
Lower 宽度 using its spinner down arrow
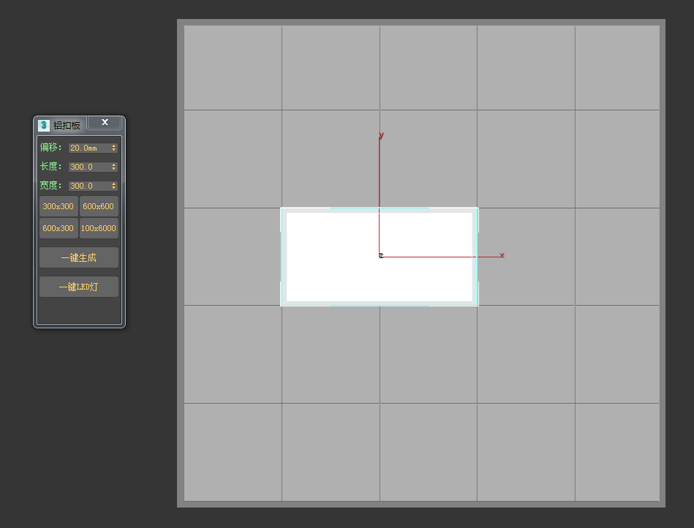pyautogui.click(x=114, y=188)
